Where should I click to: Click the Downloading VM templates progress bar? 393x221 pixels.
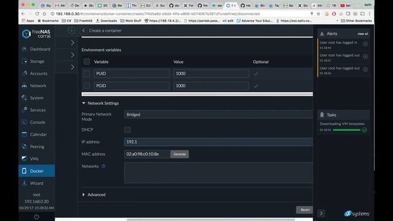346,130
